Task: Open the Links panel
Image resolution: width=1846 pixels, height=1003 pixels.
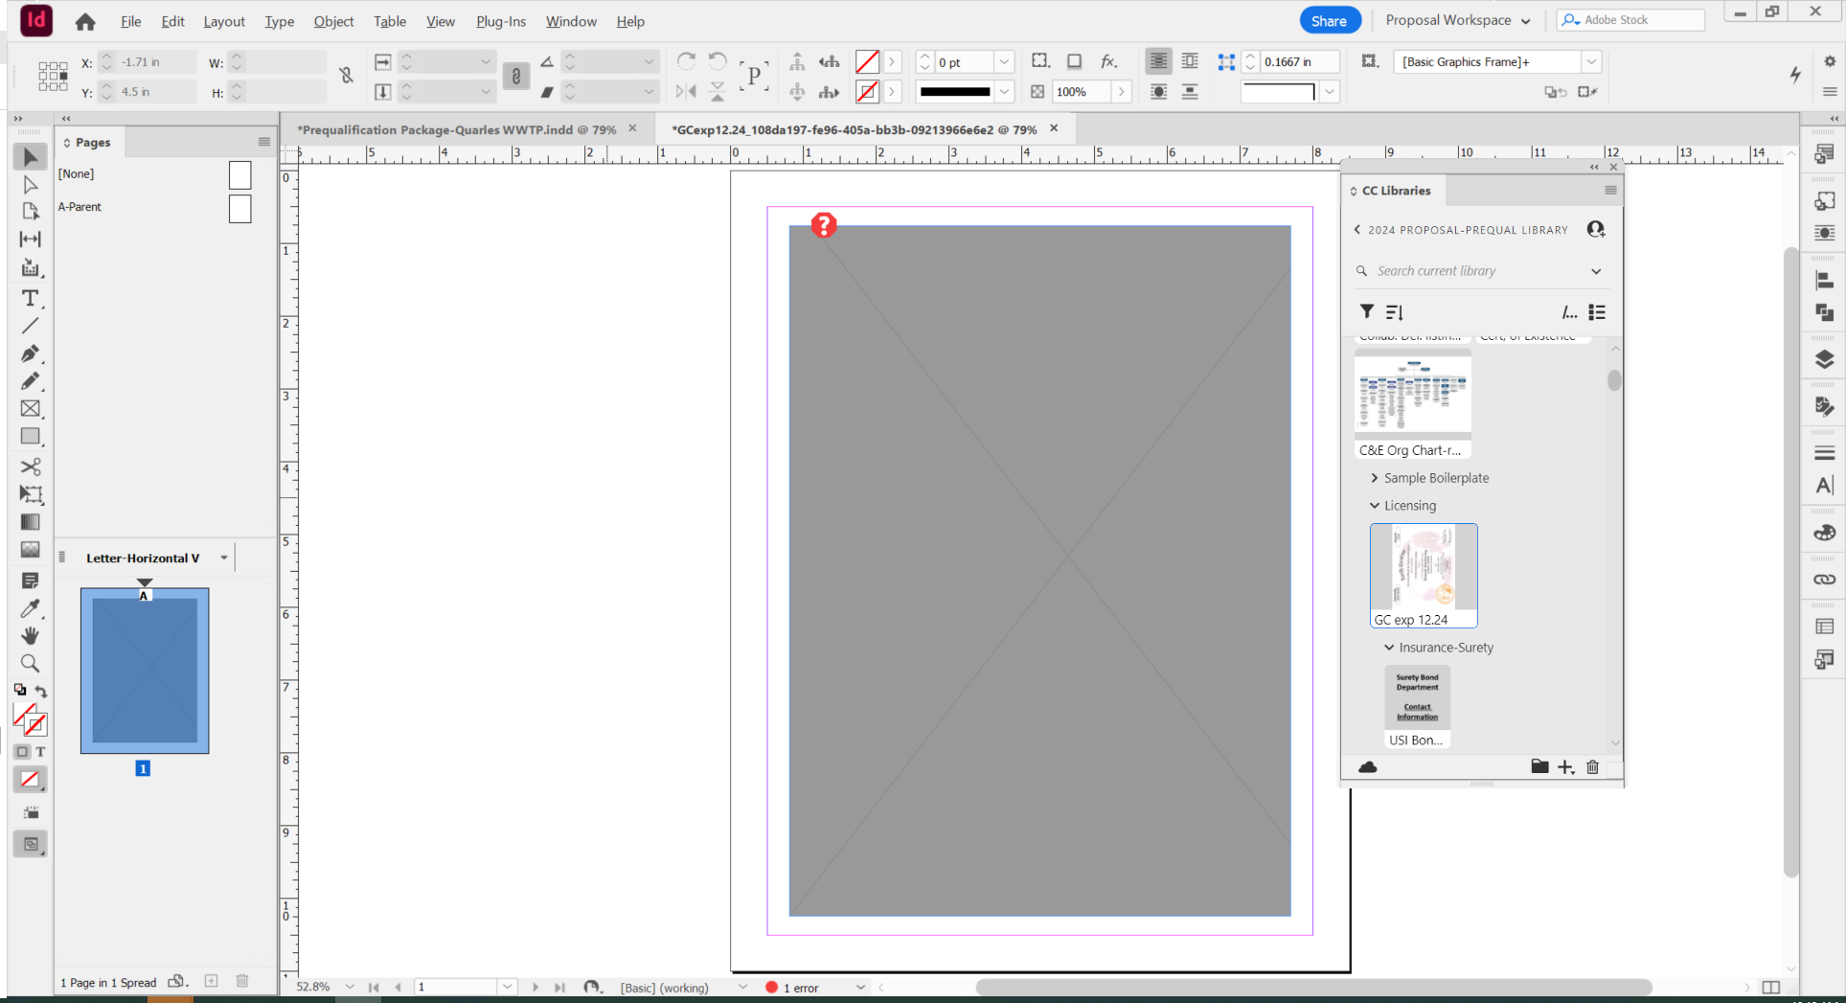Action: [1825, 579]
